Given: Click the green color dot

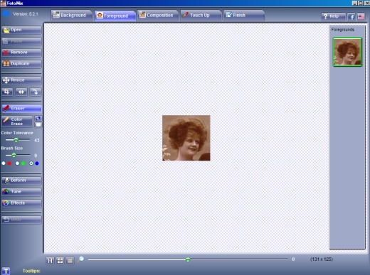Looking at the screenshot, I should (23, 163).
